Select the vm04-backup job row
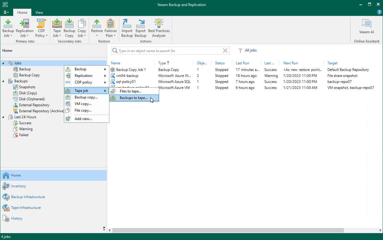 [x=245, y=76]
